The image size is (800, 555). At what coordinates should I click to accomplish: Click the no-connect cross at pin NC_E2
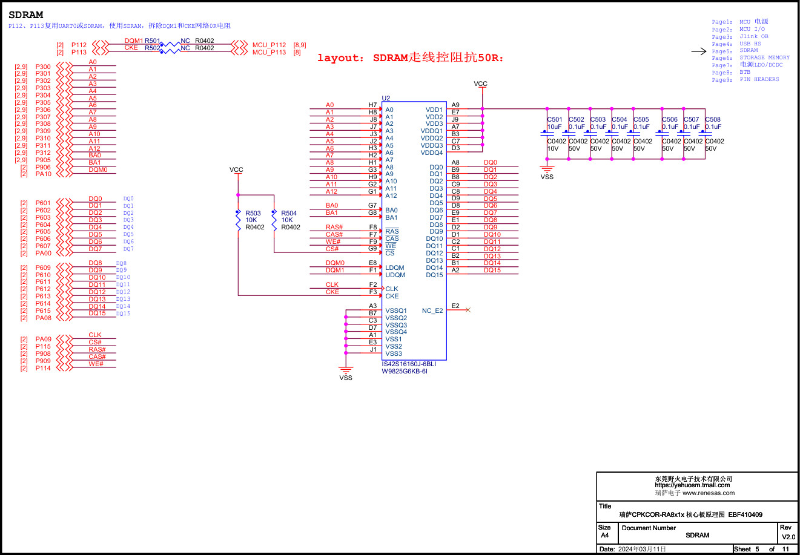point(467,310)
